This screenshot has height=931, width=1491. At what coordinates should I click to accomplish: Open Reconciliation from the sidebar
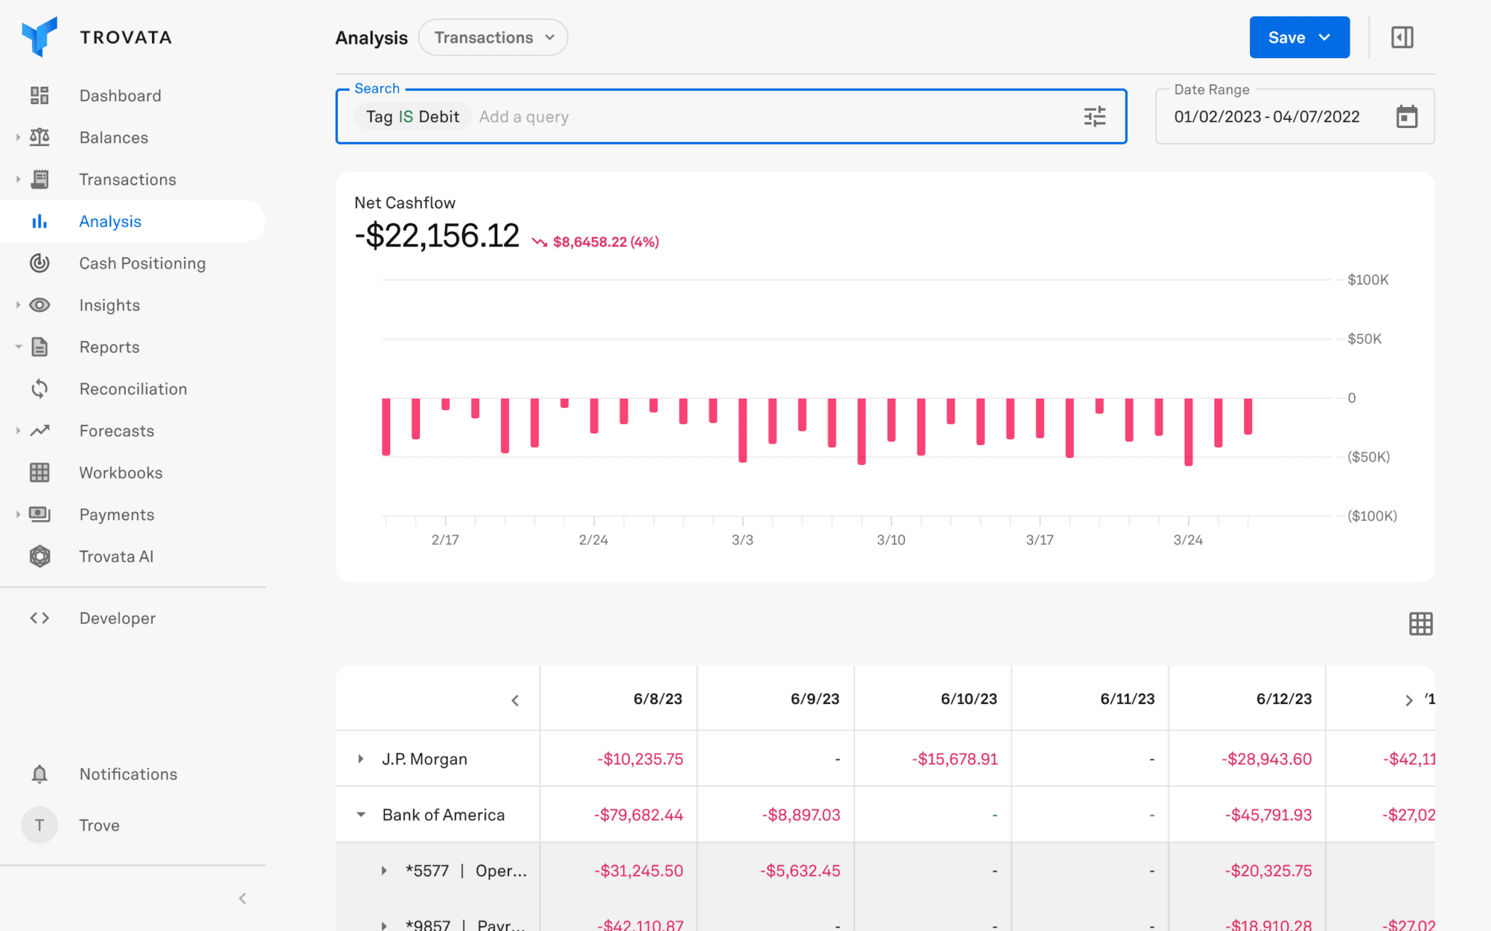(x=133, y=388)
